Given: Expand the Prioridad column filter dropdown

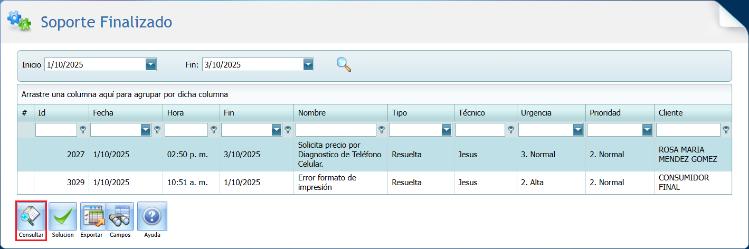Looking at the screenshot, I should (x=647, y=130).
